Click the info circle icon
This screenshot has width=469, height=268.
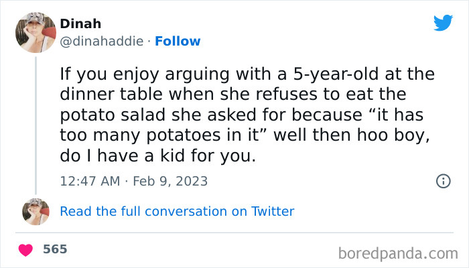click(443, 181)
